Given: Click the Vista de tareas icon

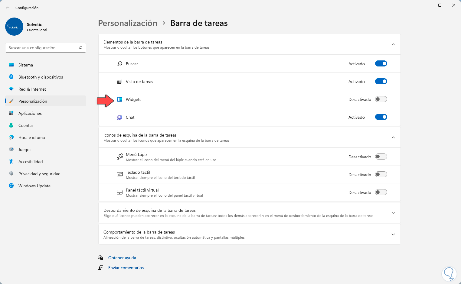Looking at the screenshot, I should click(120, 82).
